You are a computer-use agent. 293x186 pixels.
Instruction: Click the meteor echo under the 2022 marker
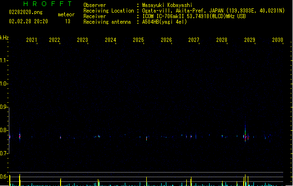[x=61, y=138]
